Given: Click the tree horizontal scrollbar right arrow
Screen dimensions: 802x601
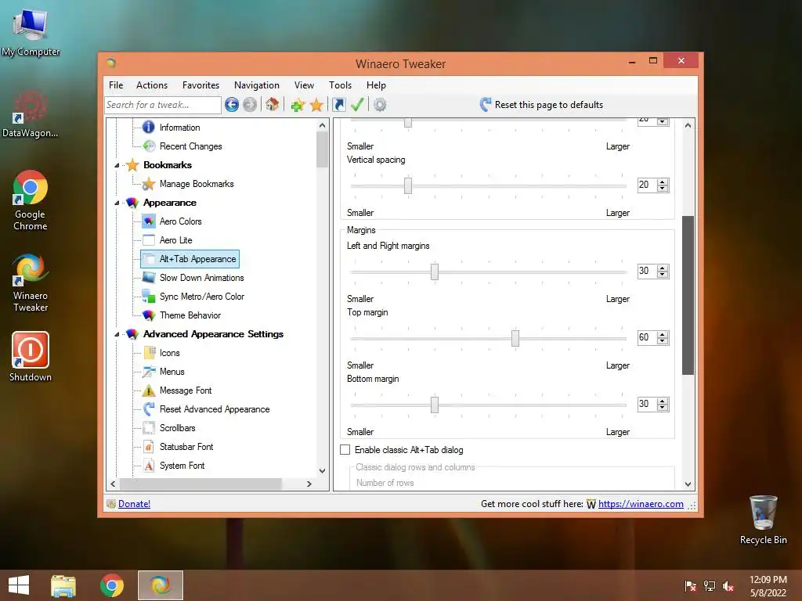Looking at the screenshot, I should coord(309,484).
